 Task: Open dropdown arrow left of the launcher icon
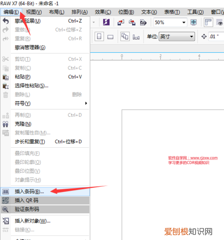(x=94, y=22)
